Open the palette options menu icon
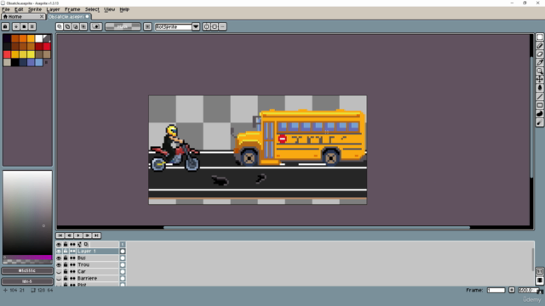This screenshot has width=545, height=306. point(32,26)
